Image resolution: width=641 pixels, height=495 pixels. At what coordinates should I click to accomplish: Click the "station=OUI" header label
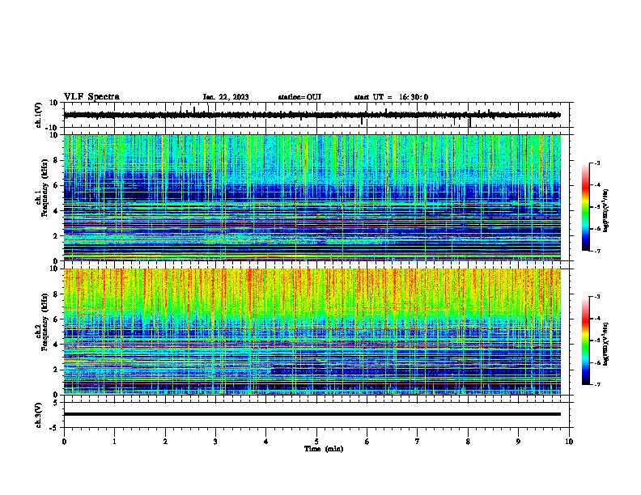click(x=299, y=97)
